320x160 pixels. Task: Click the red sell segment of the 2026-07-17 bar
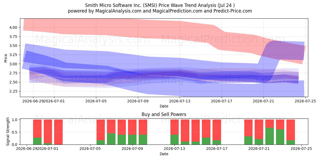tap(217, 130)
